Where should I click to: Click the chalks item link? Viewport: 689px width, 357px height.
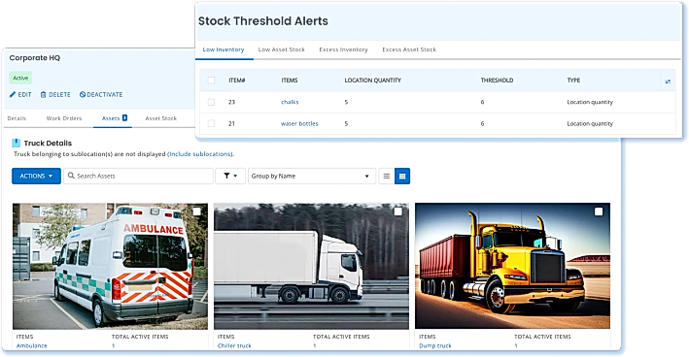tap(290, 102)
